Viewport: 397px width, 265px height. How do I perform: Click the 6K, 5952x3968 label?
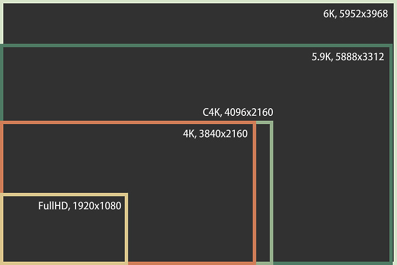[355, 14]
